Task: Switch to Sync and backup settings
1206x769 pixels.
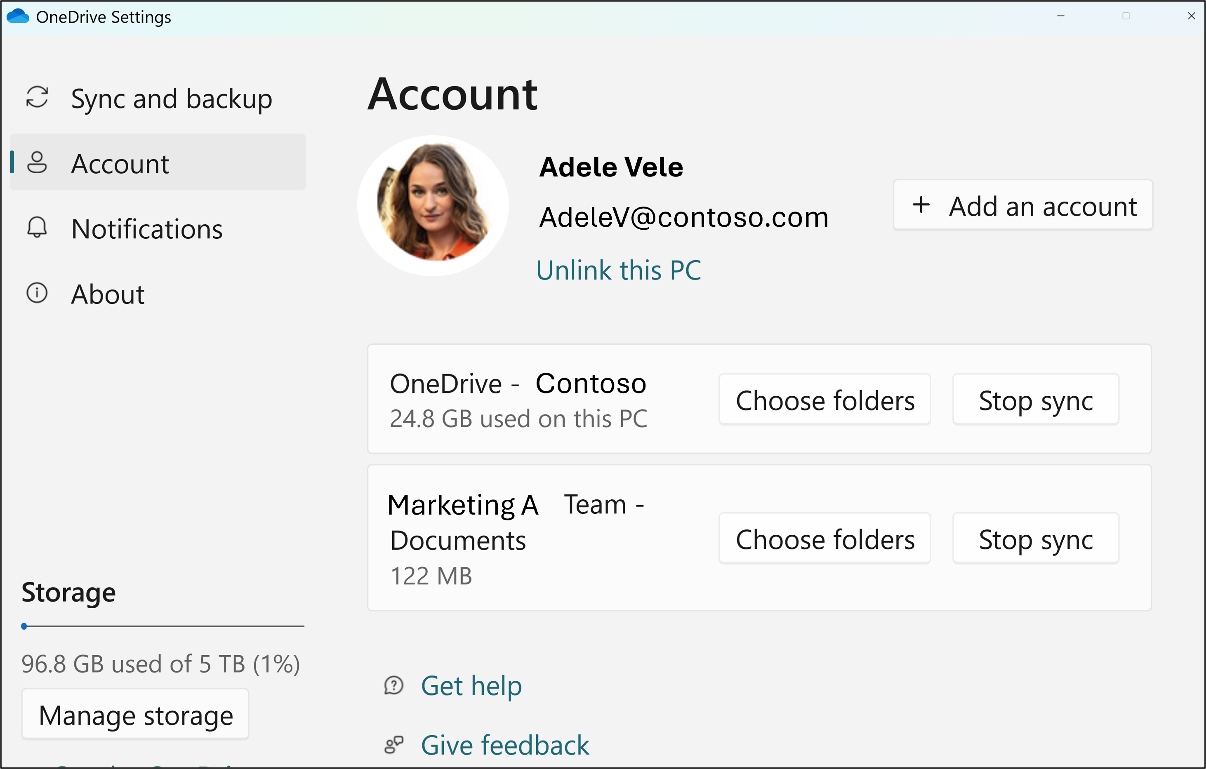Action: click(x=171, y=98)
